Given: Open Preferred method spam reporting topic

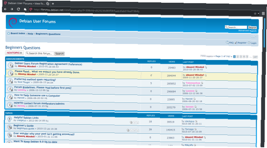Looking at the screenshot, I should (x=35, y=79).
